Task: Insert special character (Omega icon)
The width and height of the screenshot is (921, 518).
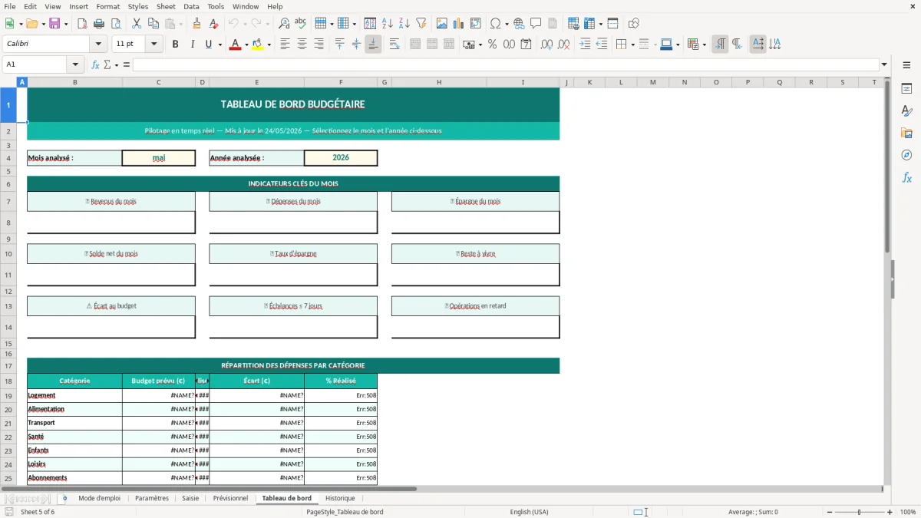Action: click(495, 24)
